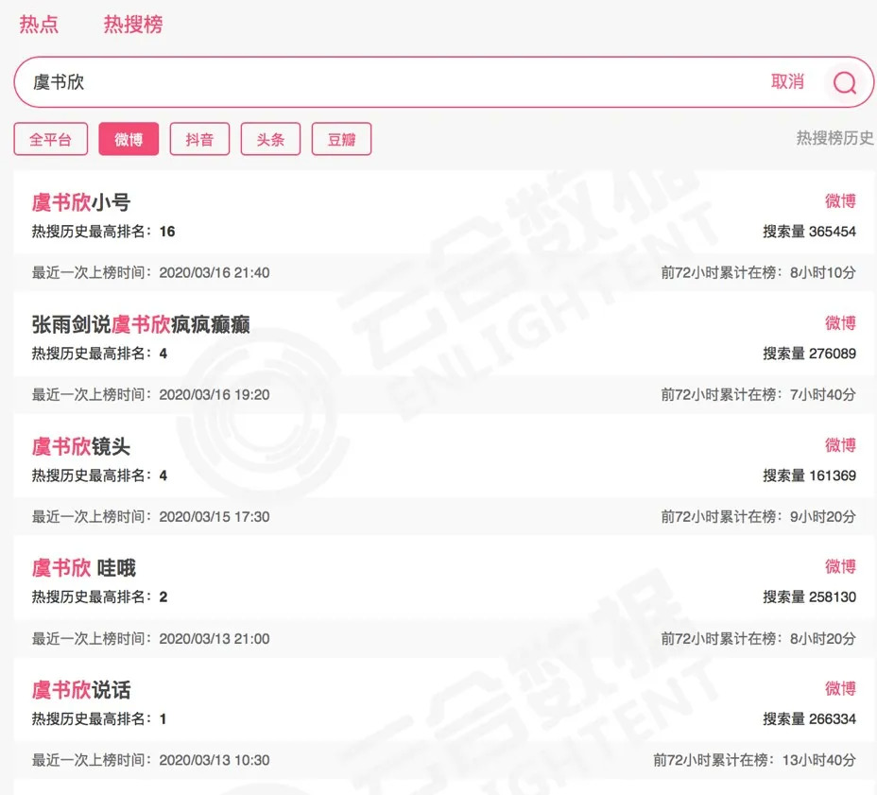Open the 张雨剑说虞书欣疯疯癫癫 topic

(141, 324)
